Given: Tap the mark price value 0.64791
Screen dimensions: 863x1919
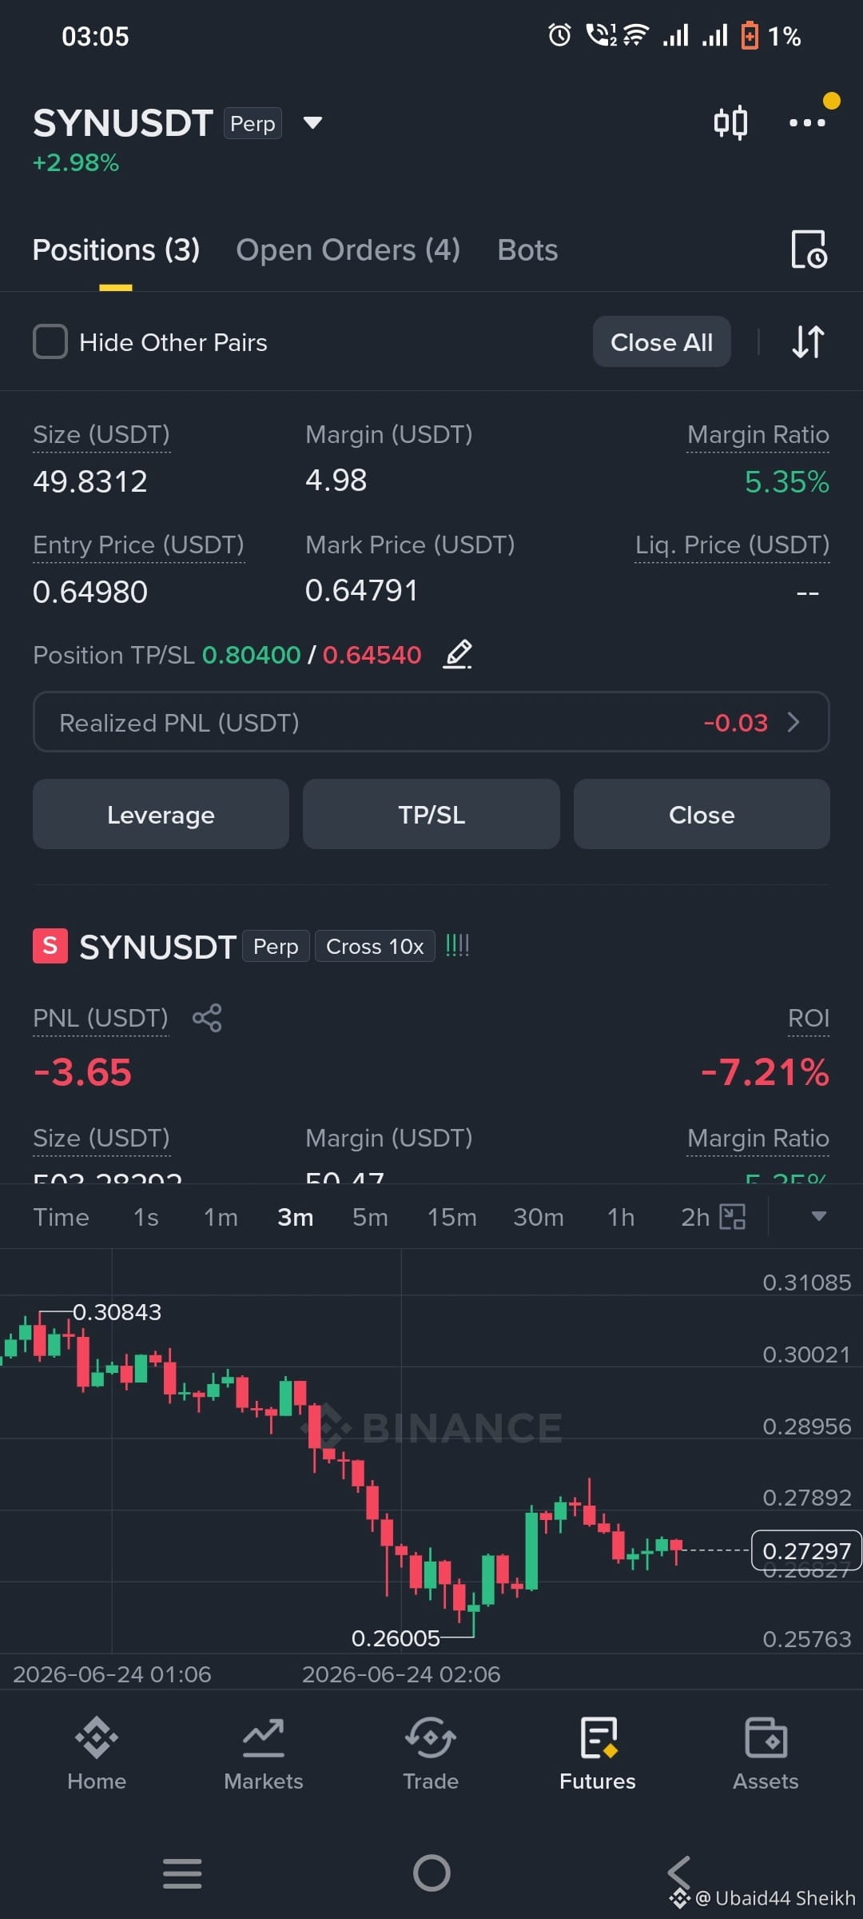Looking at the screenshot, I should (361, 591).
